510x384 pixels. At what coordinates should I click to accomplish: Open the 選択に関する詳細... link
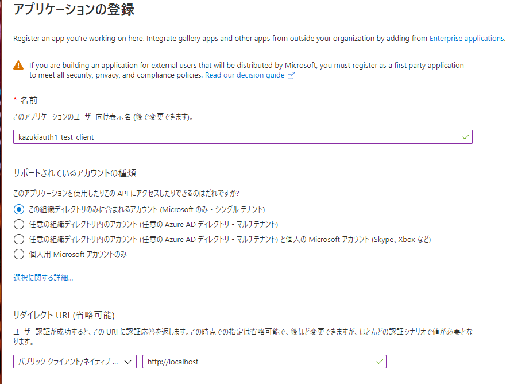(43, 278)
